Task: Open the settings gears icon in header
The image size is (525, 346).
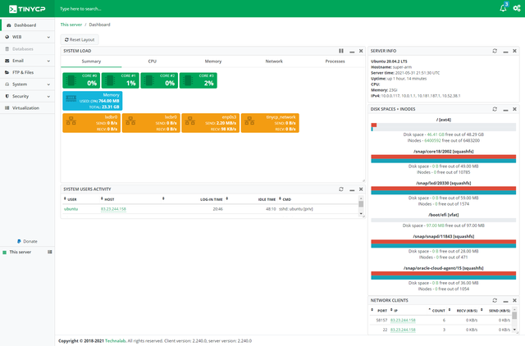Action: click(x=517, y=8)
